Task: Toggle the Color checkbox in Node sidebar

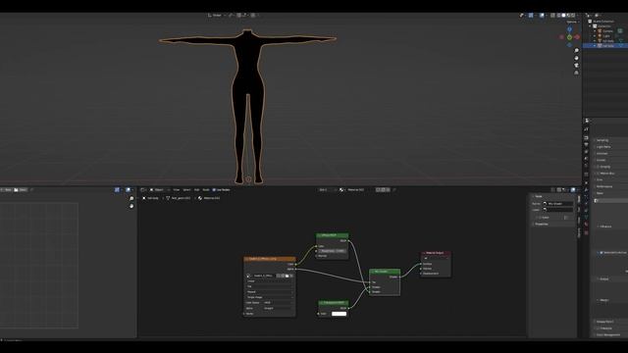Action: (x=540, y=218)
